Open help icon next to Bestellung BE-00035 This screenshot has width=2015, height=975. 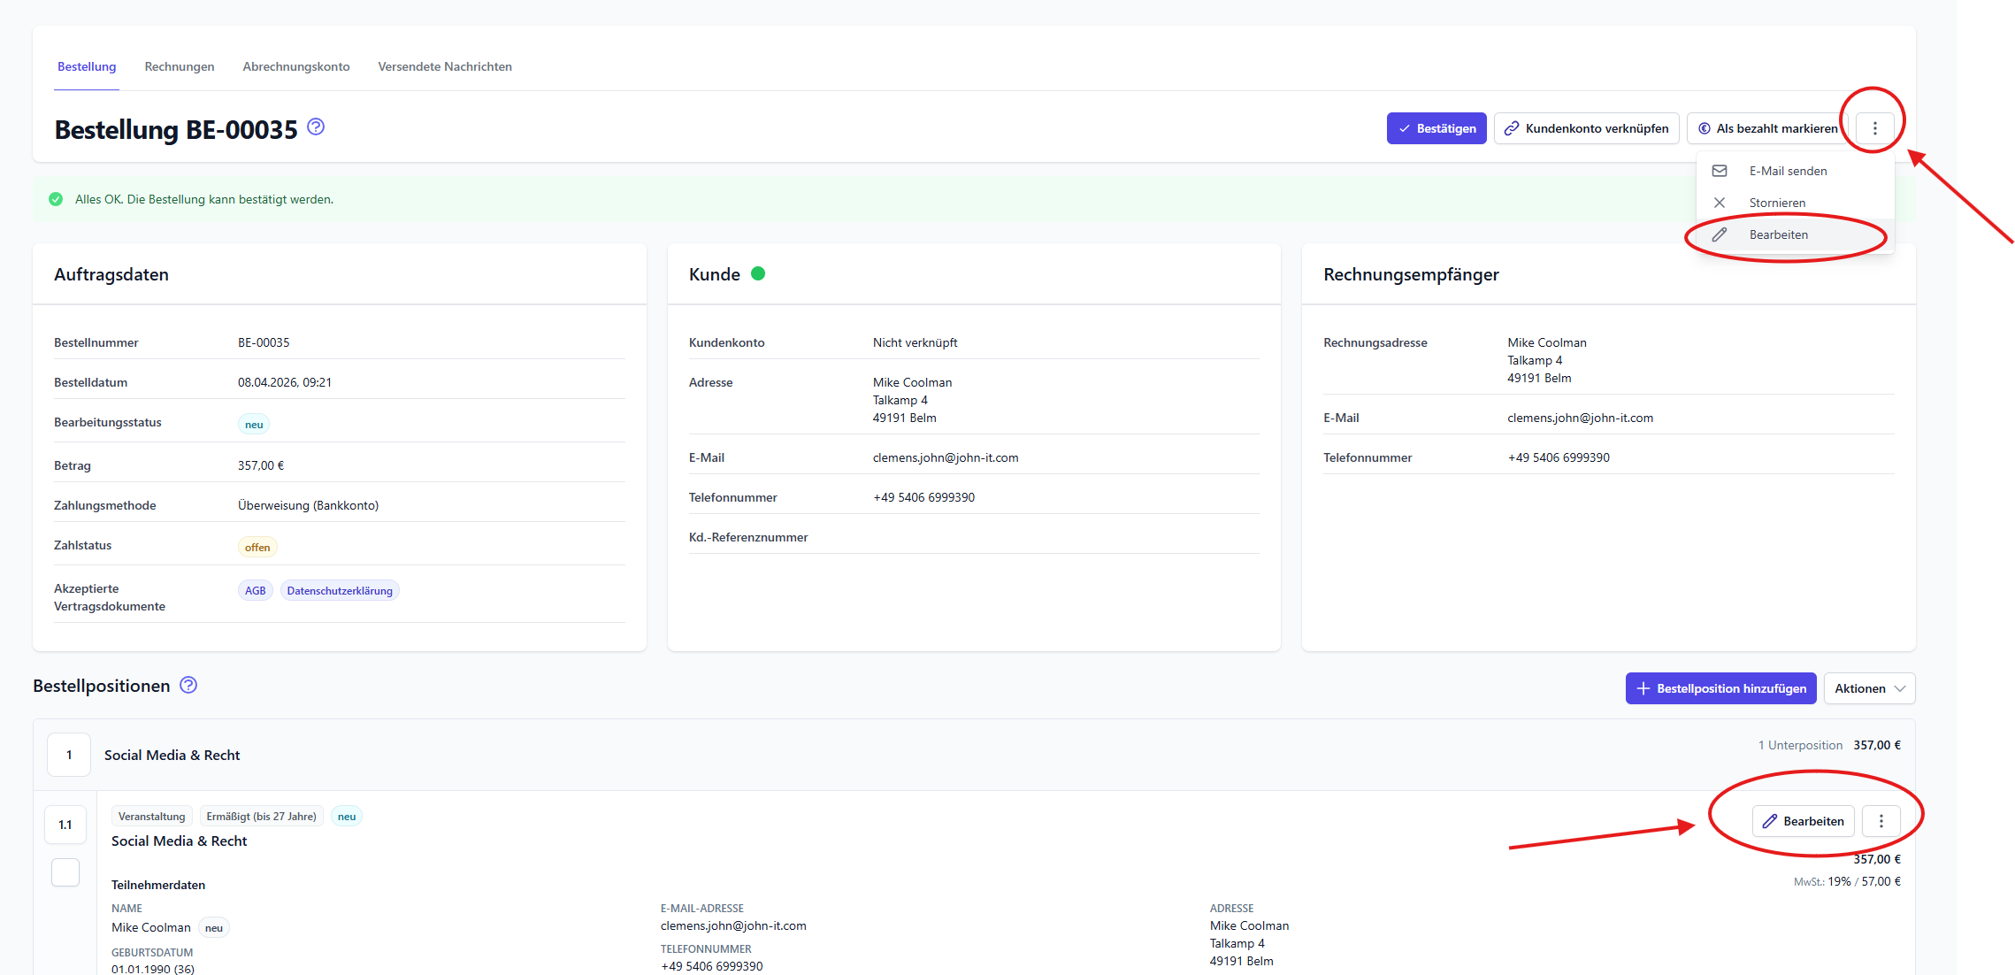316,127
